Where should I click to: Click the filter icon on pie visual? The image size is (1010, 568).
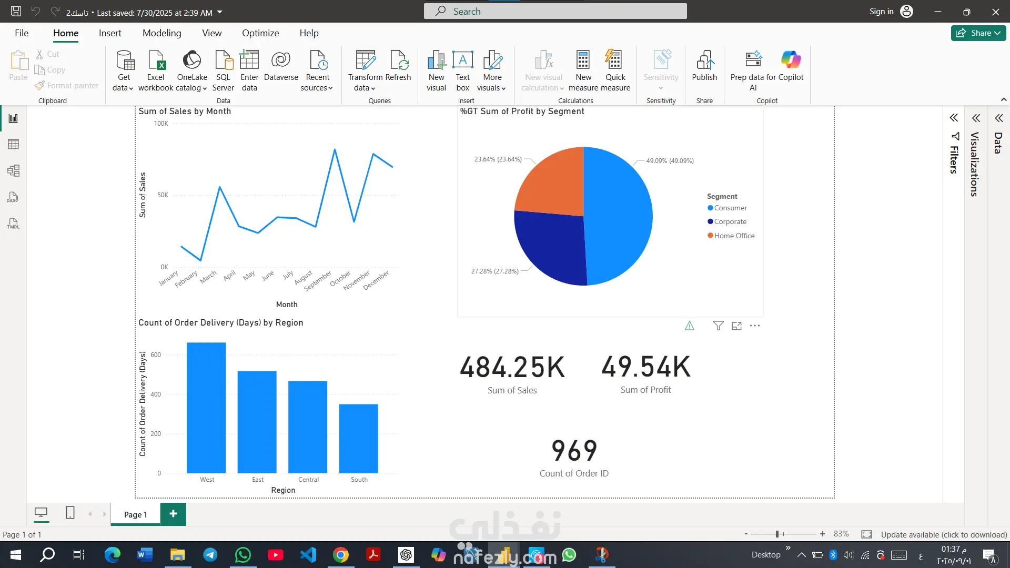click(718, 326)
